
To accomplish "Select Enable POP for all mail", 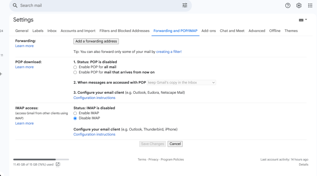I will click(x=75, y=67).
